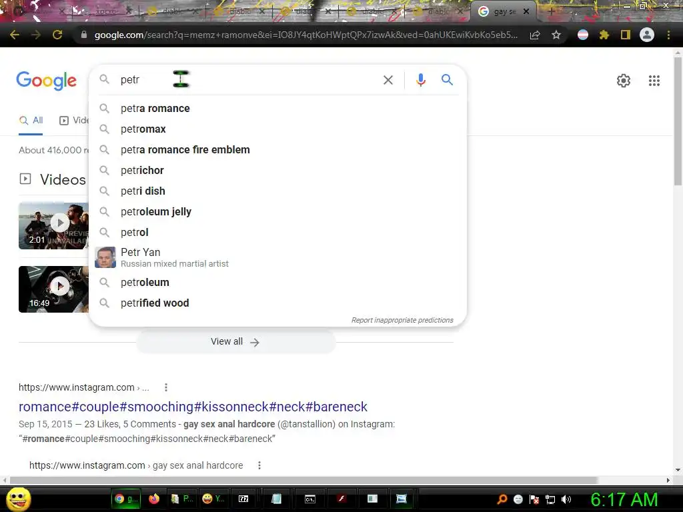Click the orange magnifier tray icon
Viewport: 683px width, 512px height.
(502, 499)
